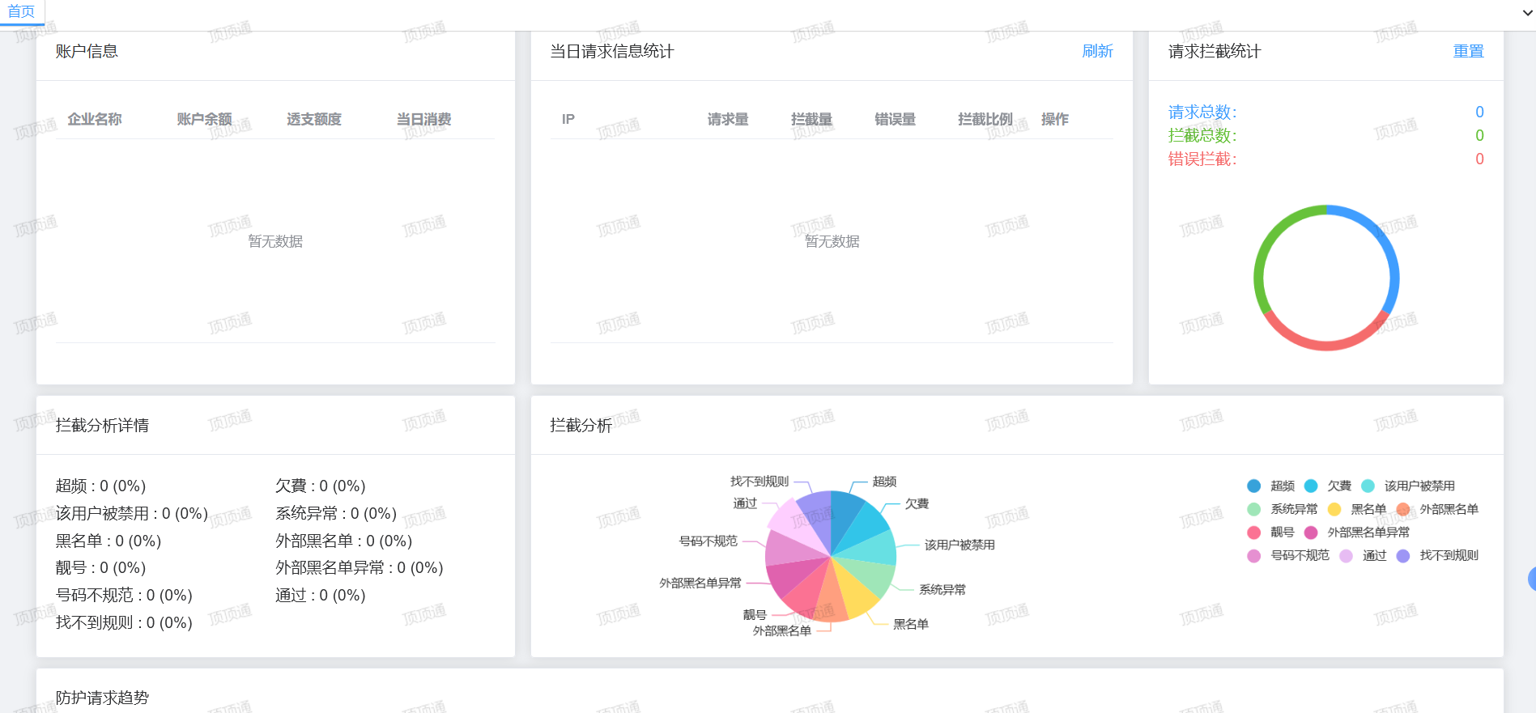Viewport: 1536px width, 713px height.
Task: Click the yellow 黑名单 legend dot
Action: click(1334, 509)
